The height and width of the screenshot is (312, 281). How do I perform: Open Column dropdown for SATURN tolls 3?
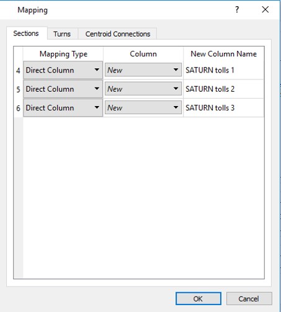pyautogui.click(x=143, y=108)
